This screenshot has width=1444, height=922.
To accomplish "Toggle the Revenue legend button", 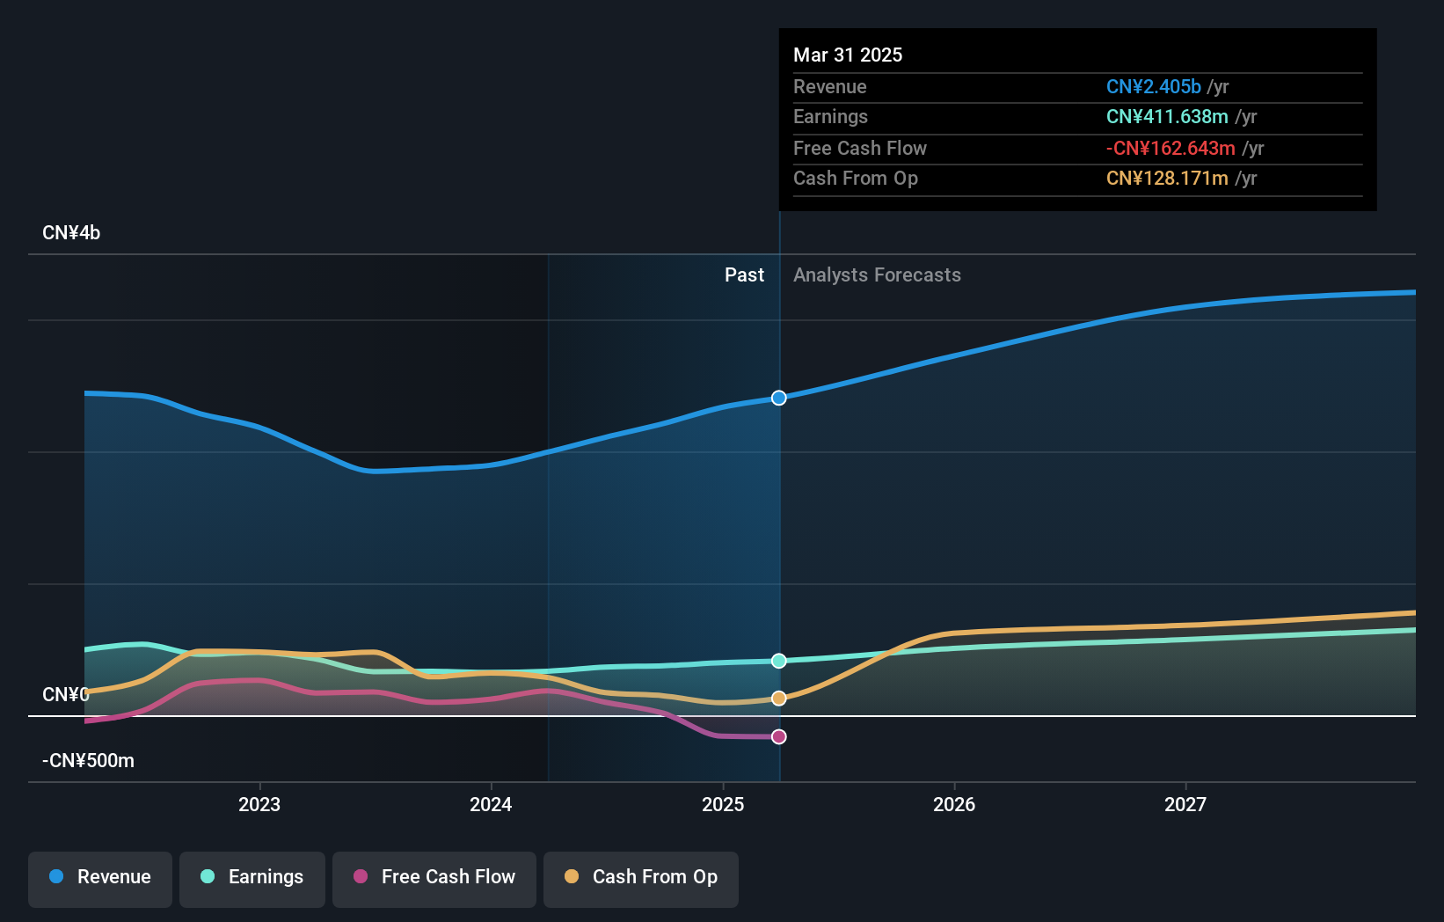I will tap(100, 879).
